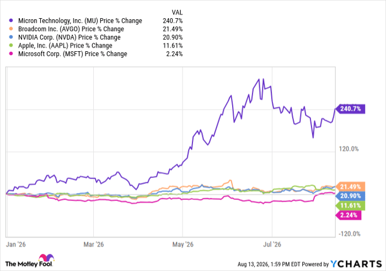Click the pink Microsoft legend dot
Image resolution: width=386 pixels, height=271 pixels.
[11, 54]
